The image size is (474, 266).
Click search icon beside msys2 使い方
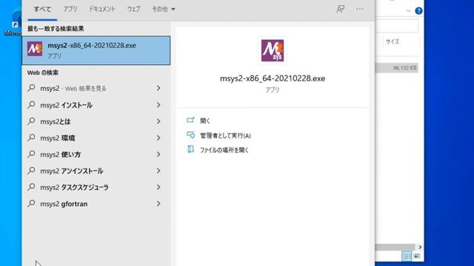[31, 154]
